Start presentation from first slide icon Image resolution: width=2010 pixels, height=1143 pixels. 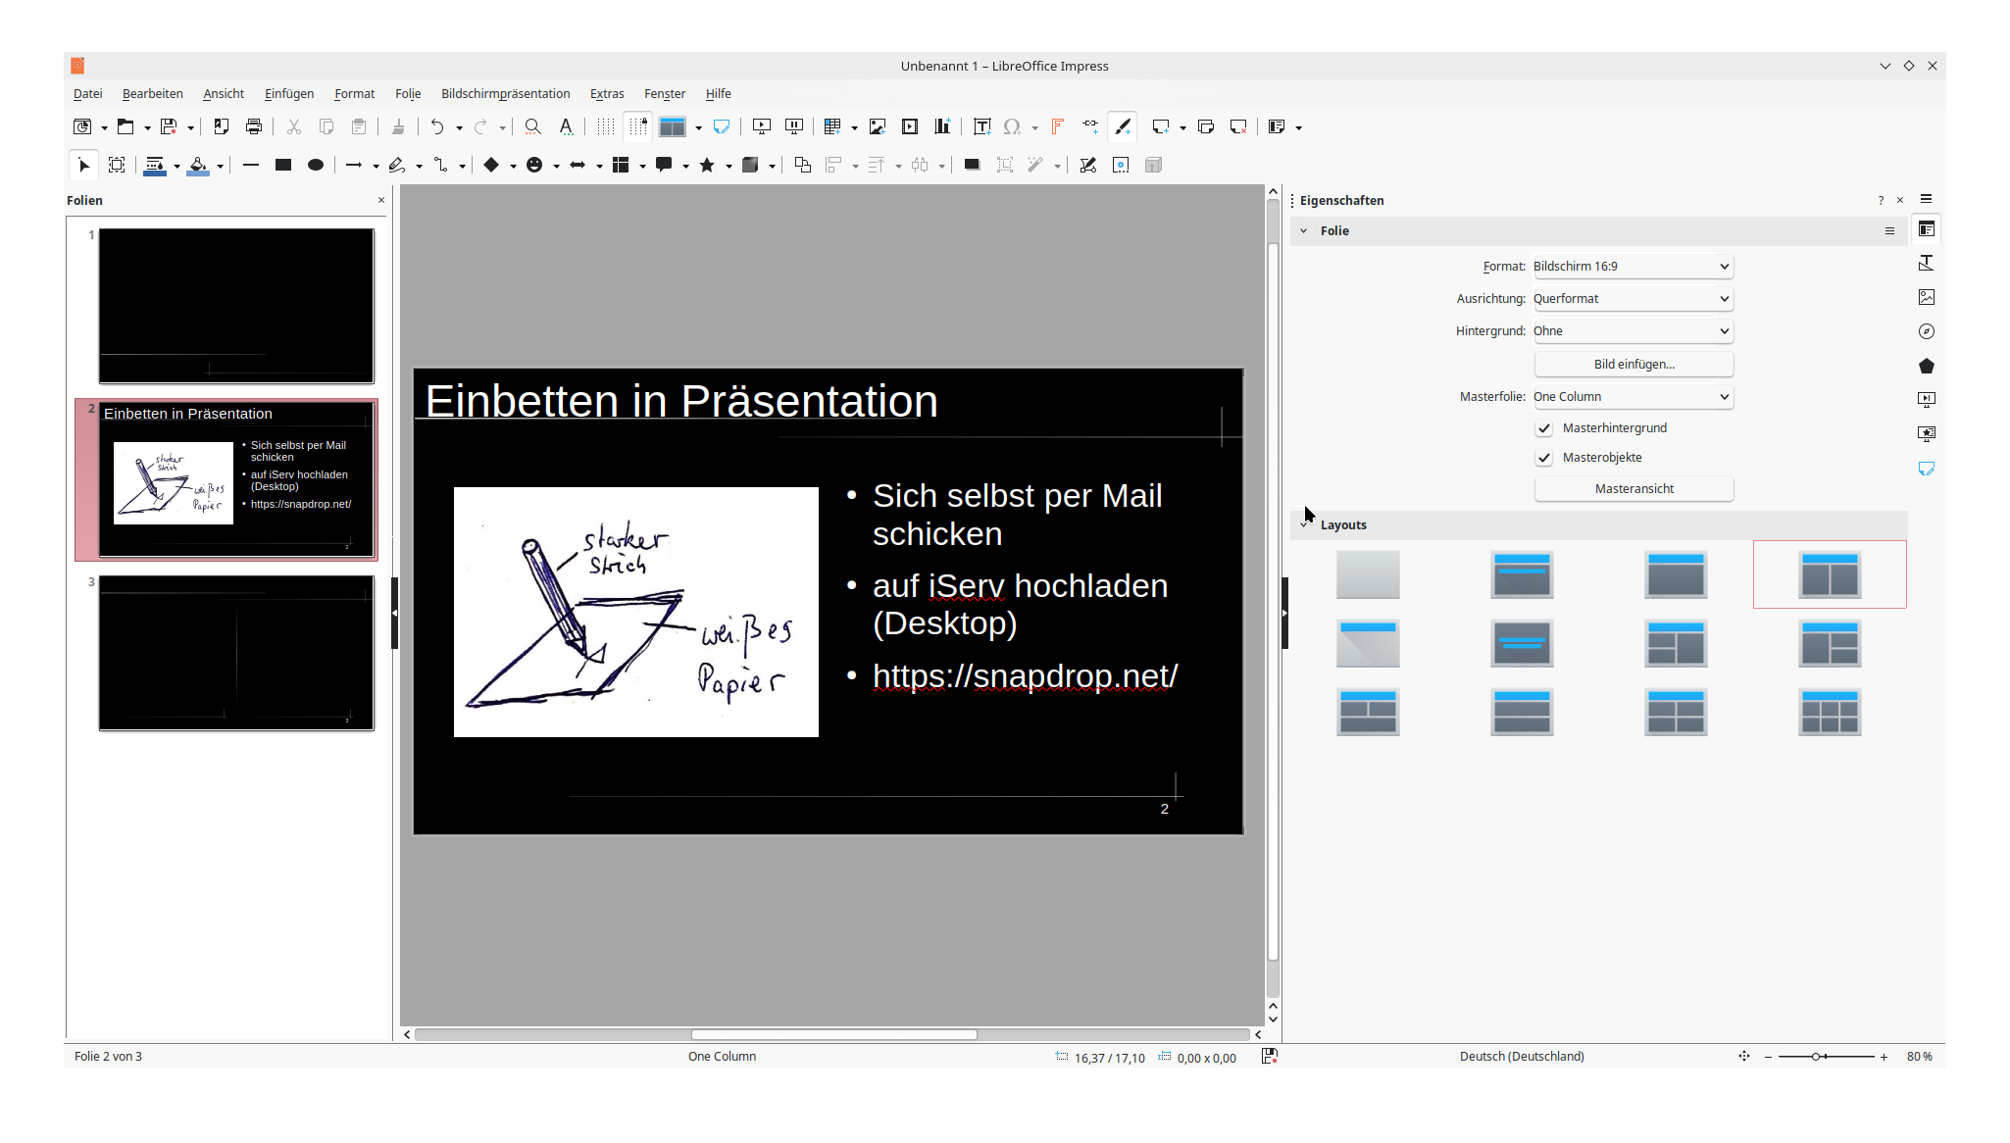tap(761, 126)
